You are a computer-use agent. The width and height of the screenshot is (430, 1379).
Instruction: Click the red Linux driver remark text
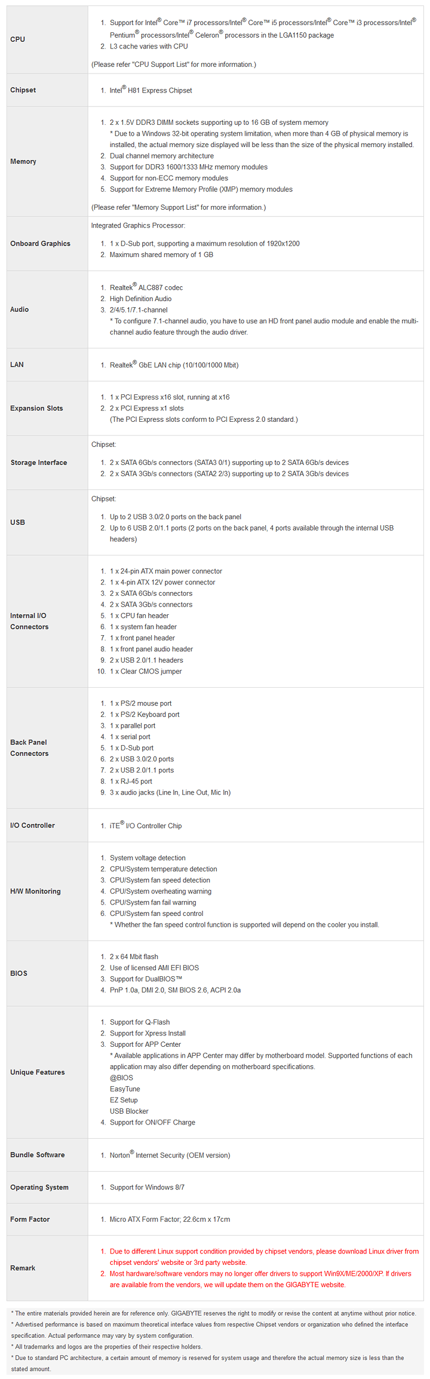pyautogui.click(x=264, y=1257)
